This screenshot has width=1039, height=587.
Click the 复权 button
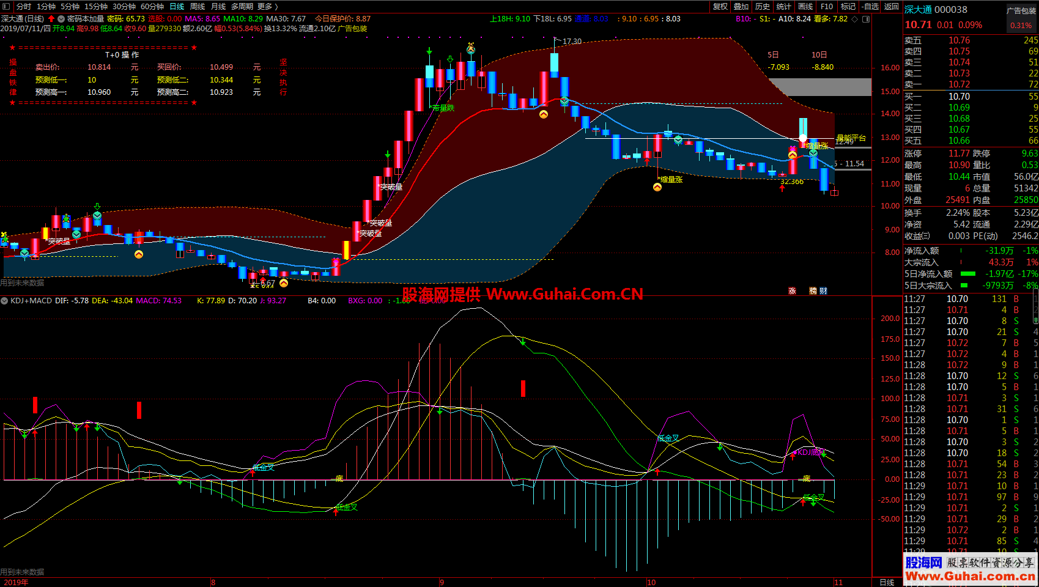coord(720,6)
